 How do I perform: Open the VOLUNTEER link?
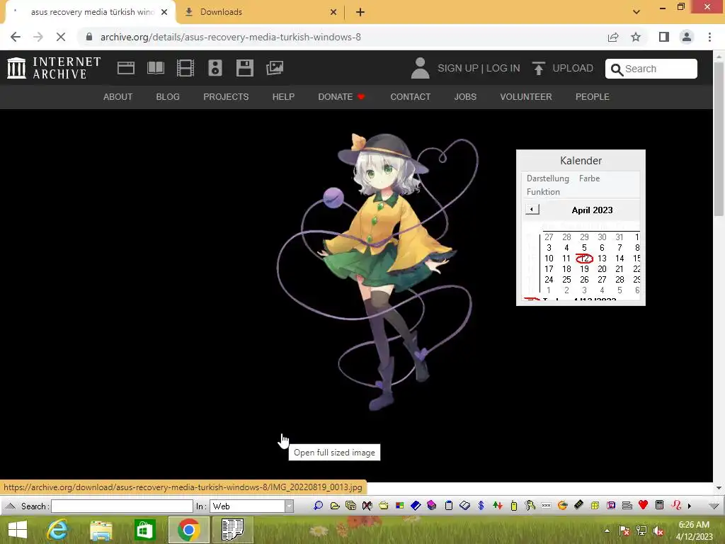526,96
